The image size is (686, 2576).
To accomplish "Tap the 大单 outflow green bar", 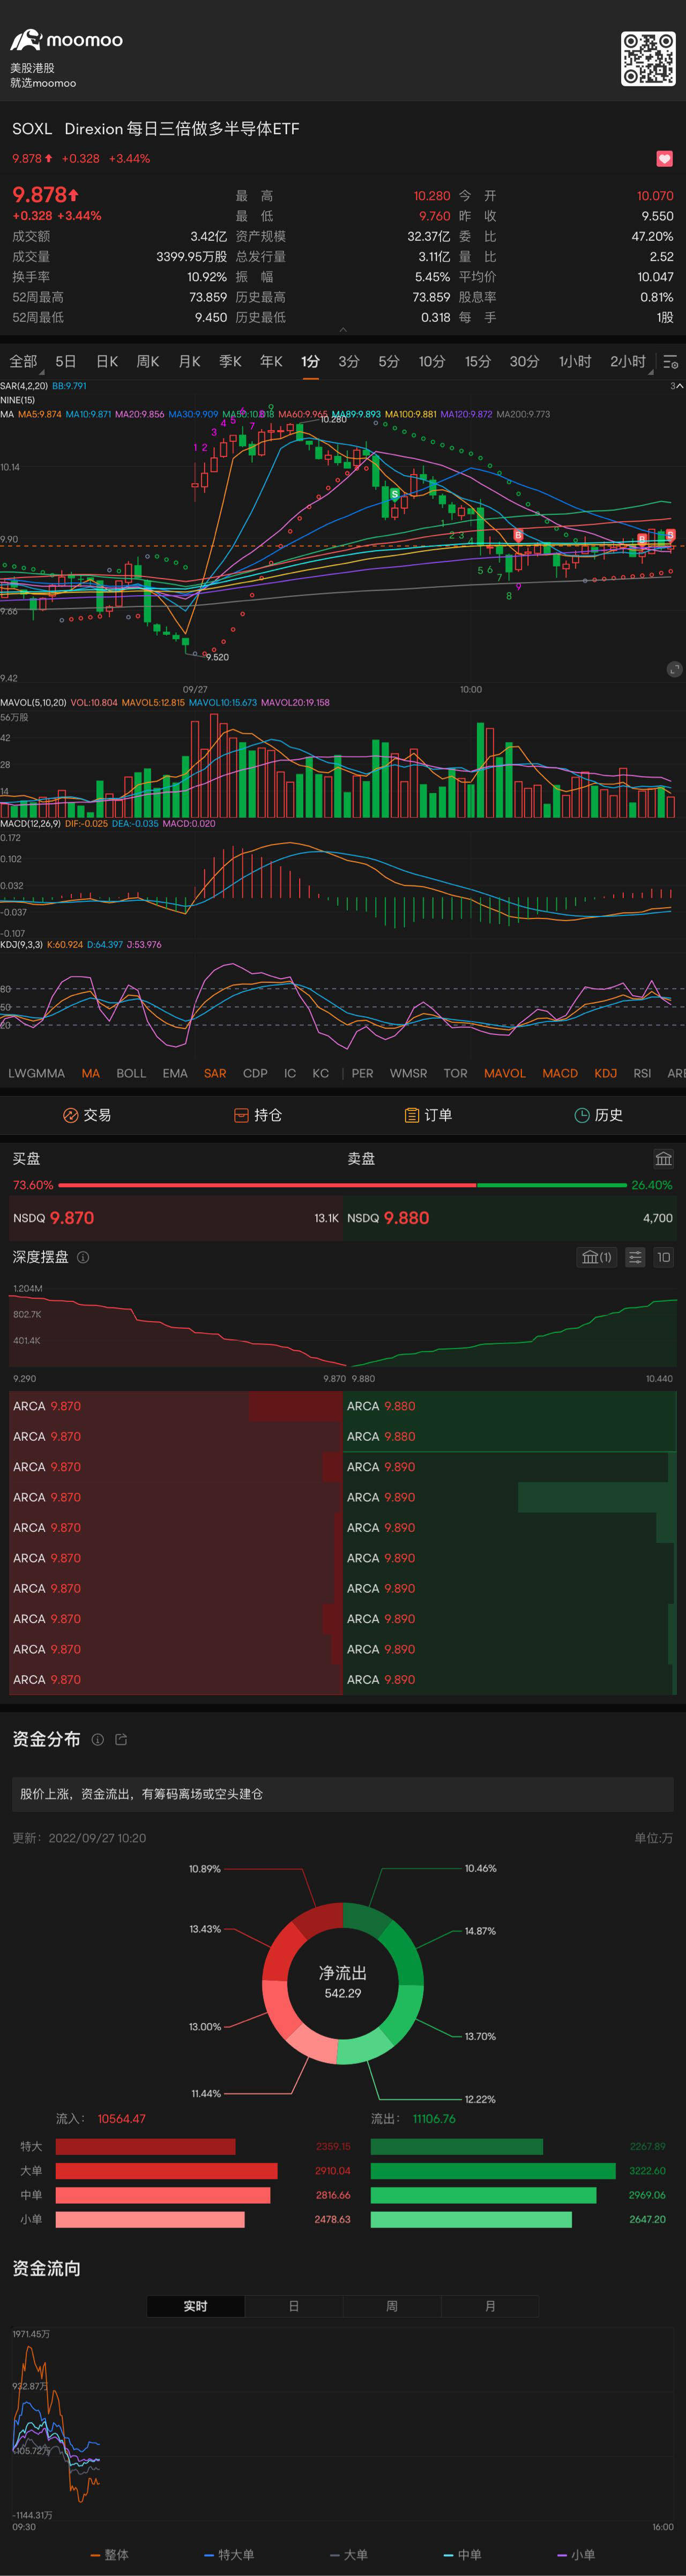I will click(x=493, y=2171).
